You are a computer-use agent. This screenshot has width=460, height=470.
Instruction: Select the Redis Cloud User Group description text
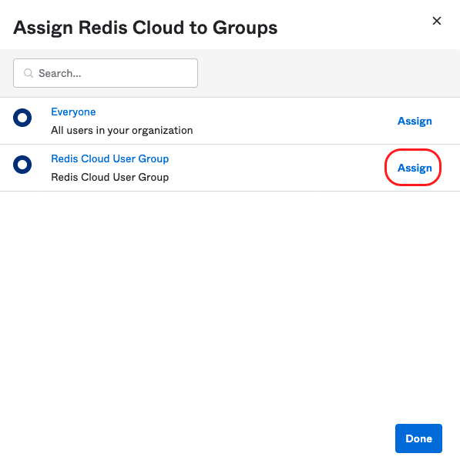click(110, 177)
